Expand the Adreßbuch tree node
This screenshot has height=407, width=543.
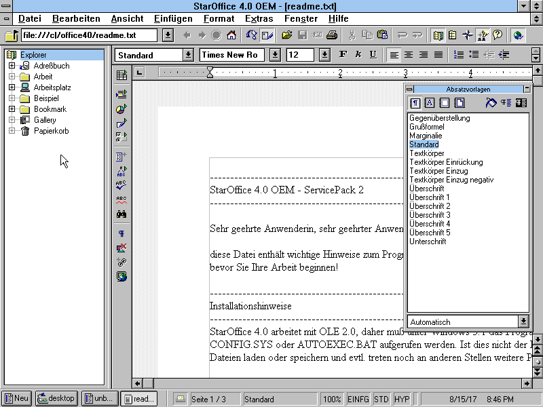click(x=12, y=65)
